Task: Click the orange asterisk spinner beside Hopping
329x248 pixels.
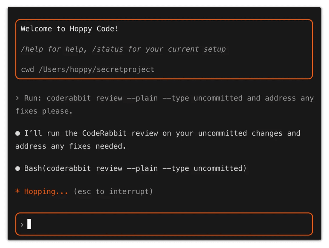Action: [x=18, y=191]
